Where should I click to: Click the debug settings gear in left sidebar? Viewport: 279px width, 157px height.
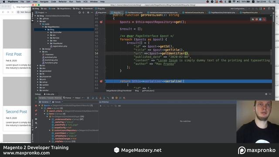(36, 123)
